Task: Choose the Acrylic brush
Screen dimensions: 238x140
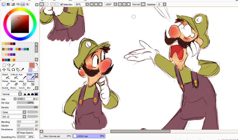Action: [22, 88]
